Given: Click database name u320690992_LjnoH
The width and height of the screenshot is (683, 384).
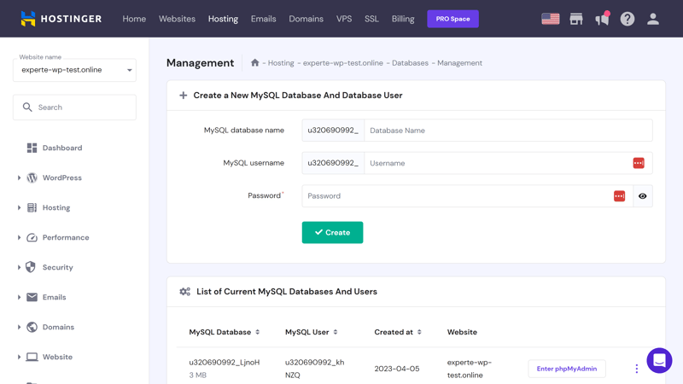Looking at the screenshot, I should point(225,362).
